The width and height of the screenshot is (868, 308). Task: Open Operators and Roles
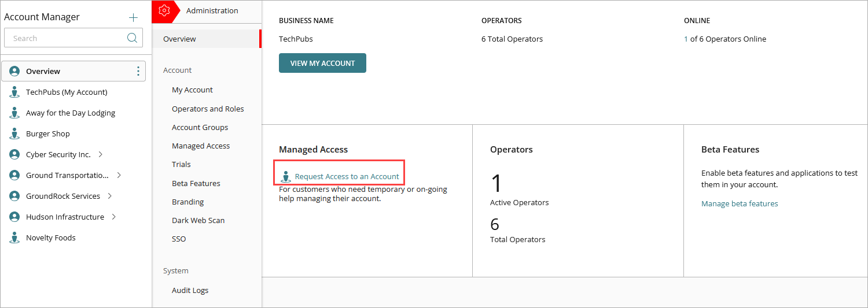click(208, 109)
